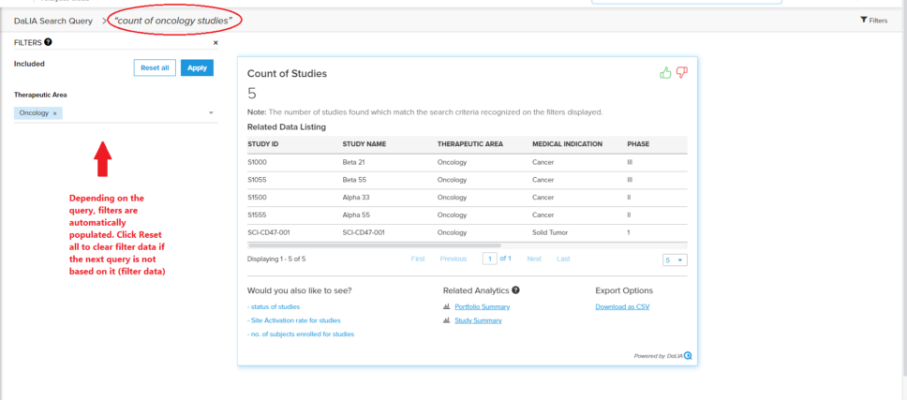
Task: Select study ID S1555 cell
Action: 257,215
